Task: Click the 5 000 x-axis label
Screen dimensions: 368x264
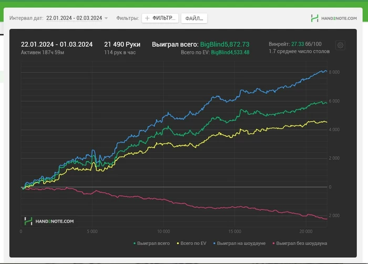Action: (x=92, y=231)
